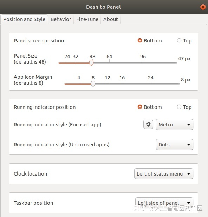Click the Taskbar position label
Screen dimensions: 208x217
pyautogui.click(x=33, y=203)
